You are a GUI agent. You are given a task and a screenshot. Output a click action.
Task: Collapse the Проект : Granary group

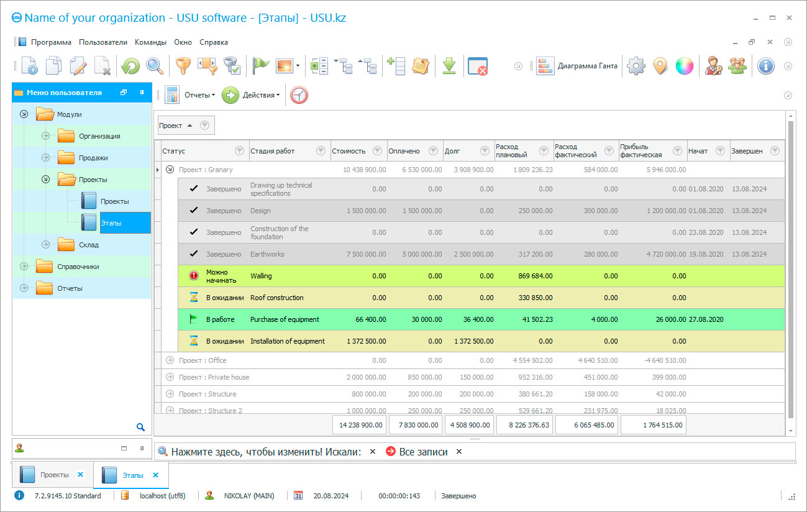point(170,170)
